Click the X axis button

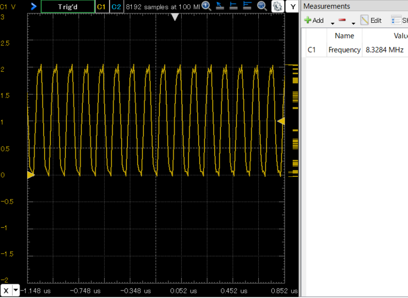pyautogui.click(x=6, y=291)
